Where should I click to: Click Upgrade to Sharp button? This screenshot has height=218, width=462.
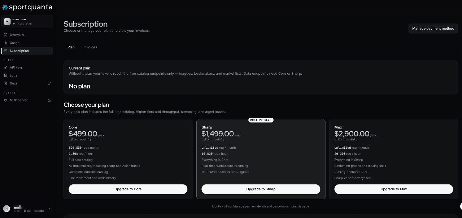[x=261, y=189]
